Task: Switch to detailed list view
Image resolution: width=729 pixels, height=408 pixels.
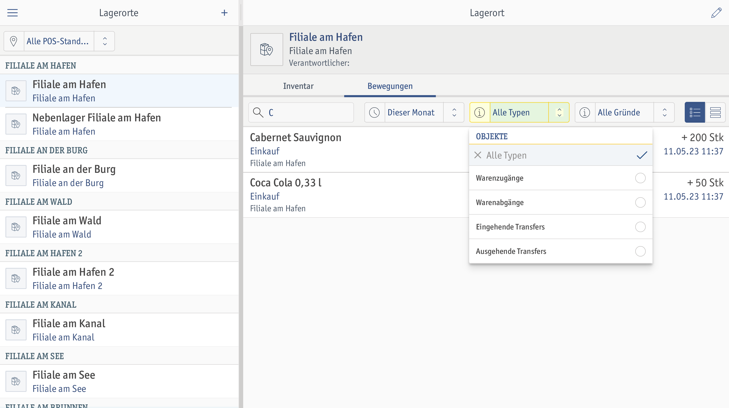Action: pyautogui.click(x=695, y=112)
